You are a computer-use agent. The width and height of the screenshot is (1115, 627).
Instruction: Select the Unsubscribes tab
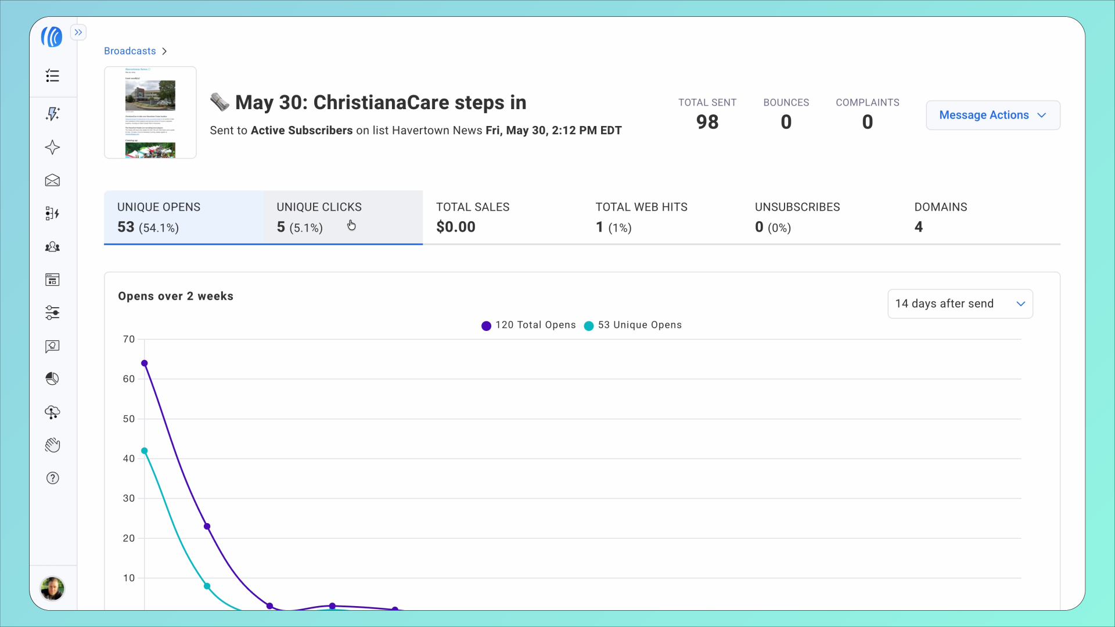pyautogui.click(x=821, y=218)
